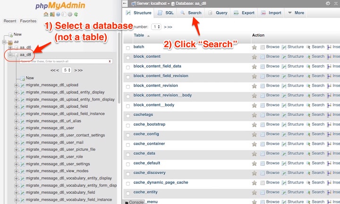The width and height of the screenshot is (340, 204).
Task: Open migrate_message_d6_user_role table
Action: [x=54, y=156]
